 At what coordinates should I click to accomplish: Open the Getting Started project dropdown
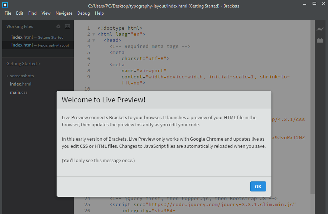coord(23,64)
